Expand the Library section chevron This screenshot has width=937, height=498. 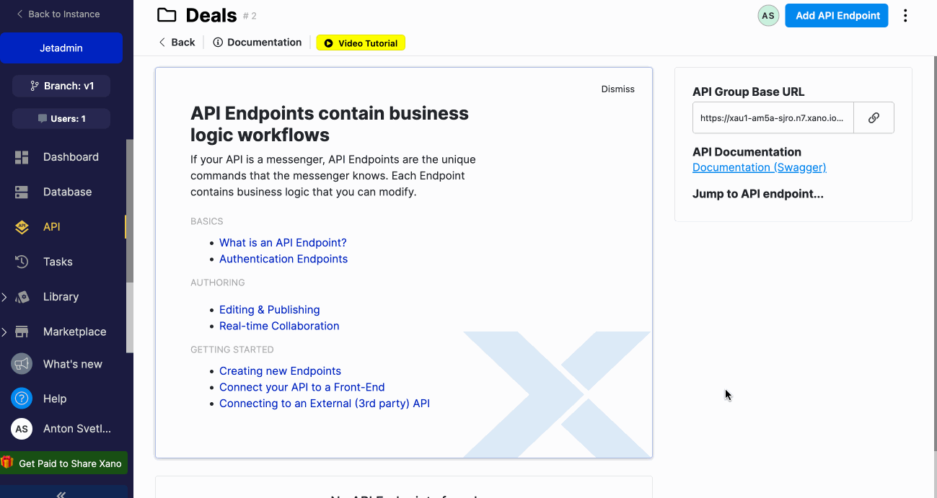4,297
